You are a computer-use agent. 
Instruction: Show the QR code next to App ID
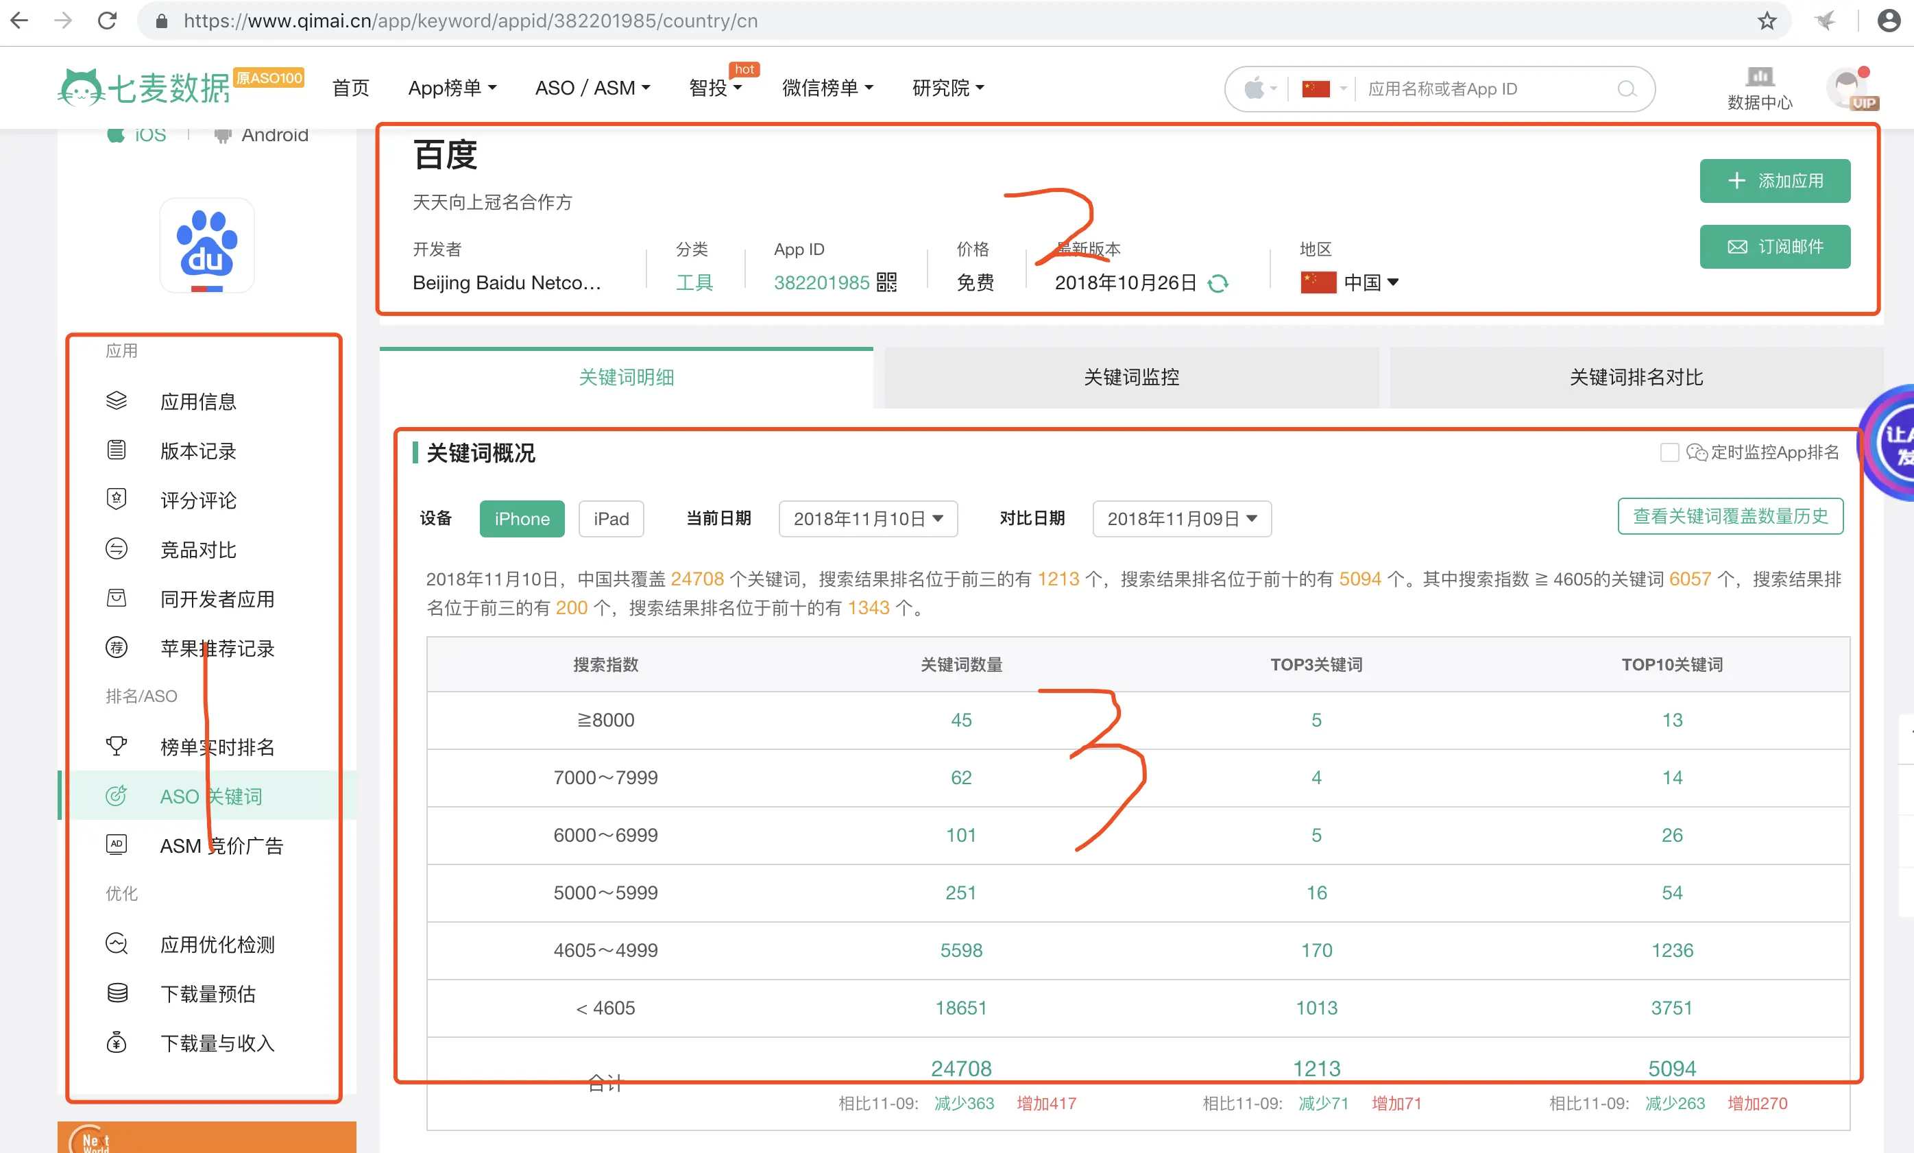(x=886, y=283)
